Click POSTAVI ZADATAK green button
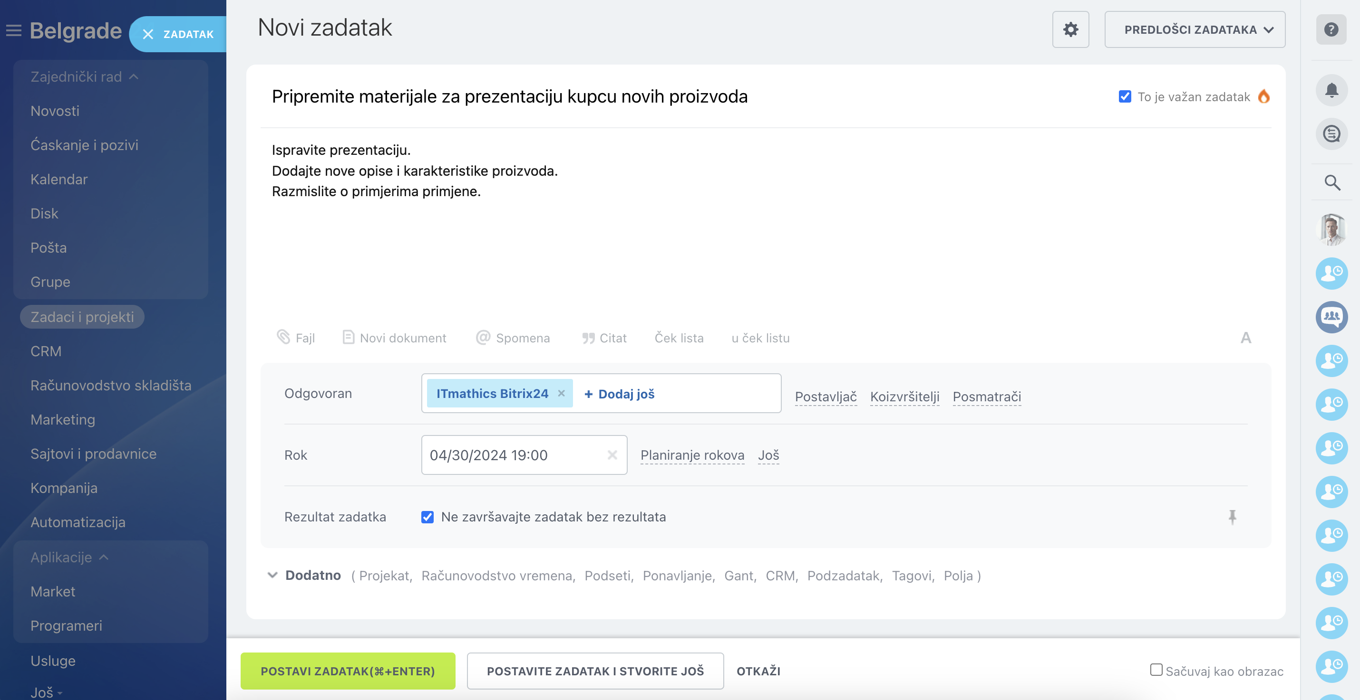The image size is (1360, 700). click(x=348, y=671)
